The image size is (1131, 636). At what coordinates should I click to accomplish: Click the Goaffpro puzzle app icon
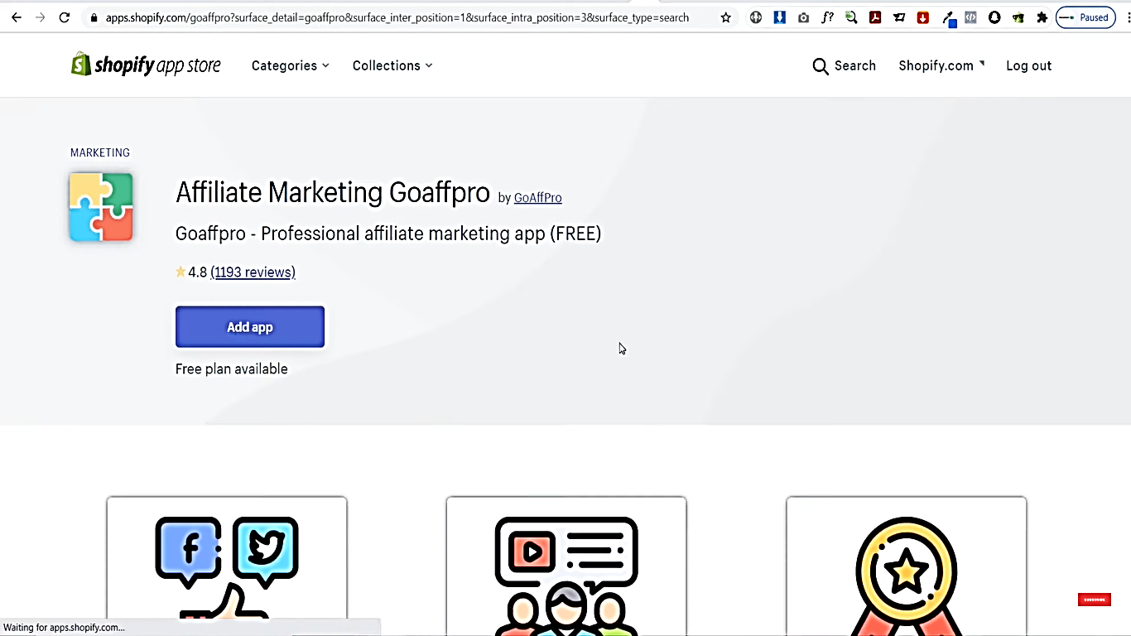point(101,207)
